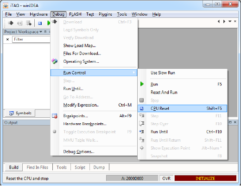Open the FLASH menu
Screen dimensions: 241x186
[x=75, y=14]
